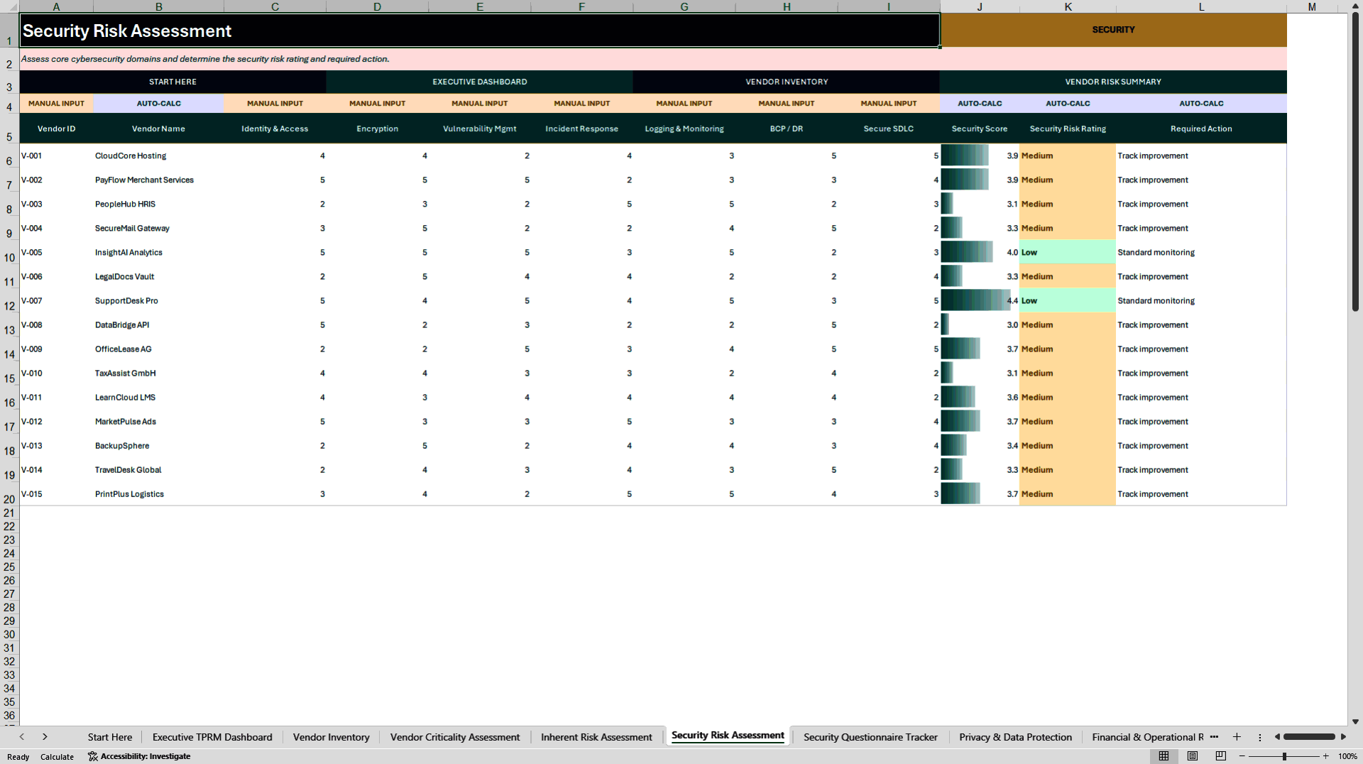Select column J header

(x=980, y=6)
